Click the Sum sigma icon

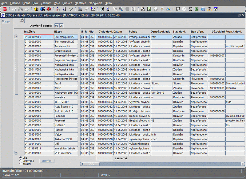[x=190, y=9]
